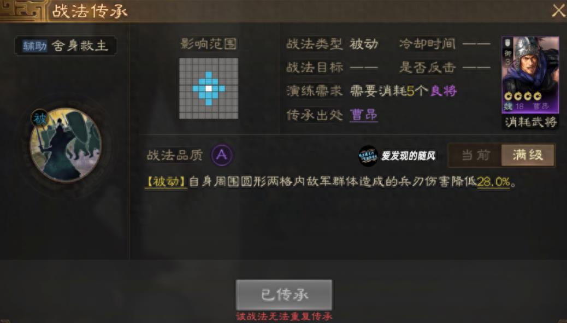Click the 良将 purple text link
This screenshot has height=323, width=567.
(x=444, y=91)
